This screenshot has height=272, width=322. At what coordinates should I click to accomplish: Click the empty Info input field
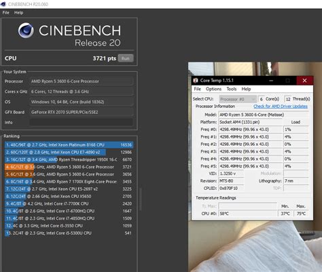click(x=81, y=122)
